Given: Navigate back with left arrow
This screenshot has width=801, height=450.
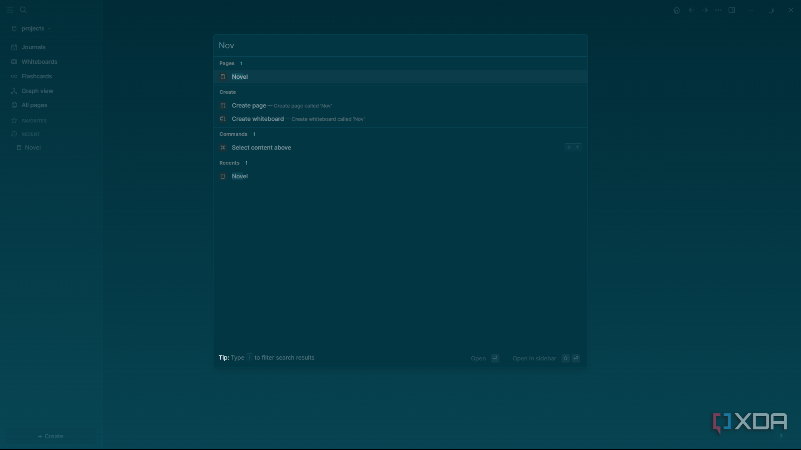Looking at the screenshot, I should tap(691, 10).
